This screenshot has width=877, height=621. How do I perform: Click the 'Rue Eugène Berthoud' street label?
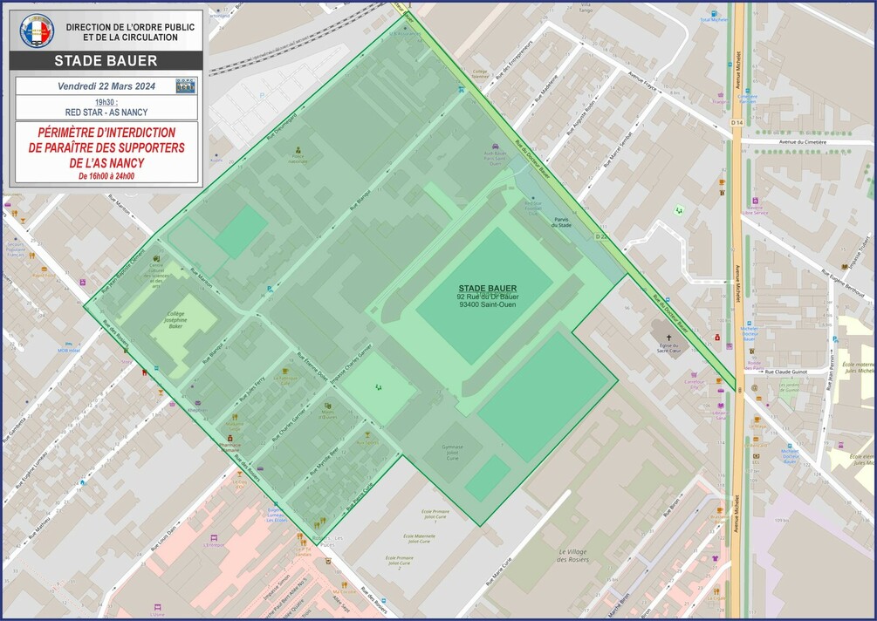pos(842,283)
